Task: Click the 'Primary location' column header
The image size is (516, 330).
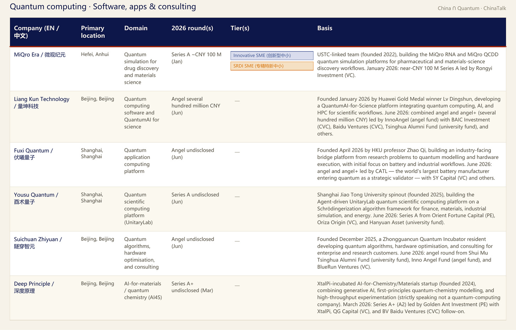Action: click(93, 32)
